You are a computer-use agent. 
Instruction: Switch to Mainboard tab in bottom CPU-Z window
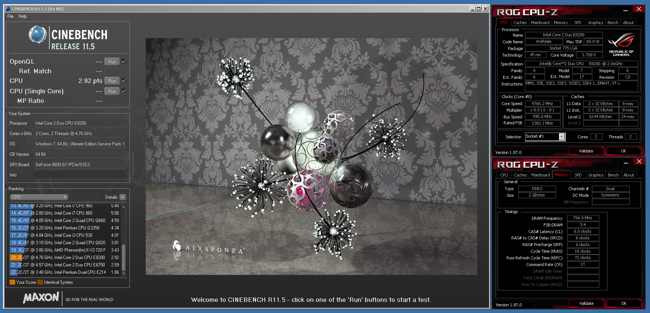coord(540,175)
